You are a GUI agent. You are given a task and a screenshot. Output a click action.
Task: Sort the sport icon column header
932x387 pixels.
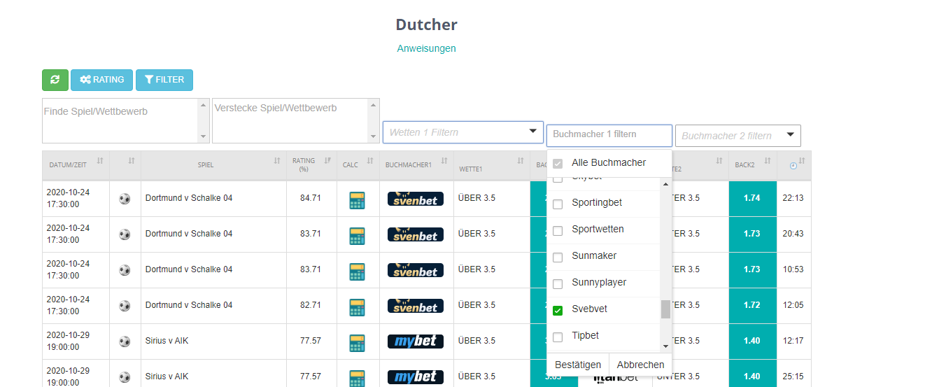tap(131, 161)
